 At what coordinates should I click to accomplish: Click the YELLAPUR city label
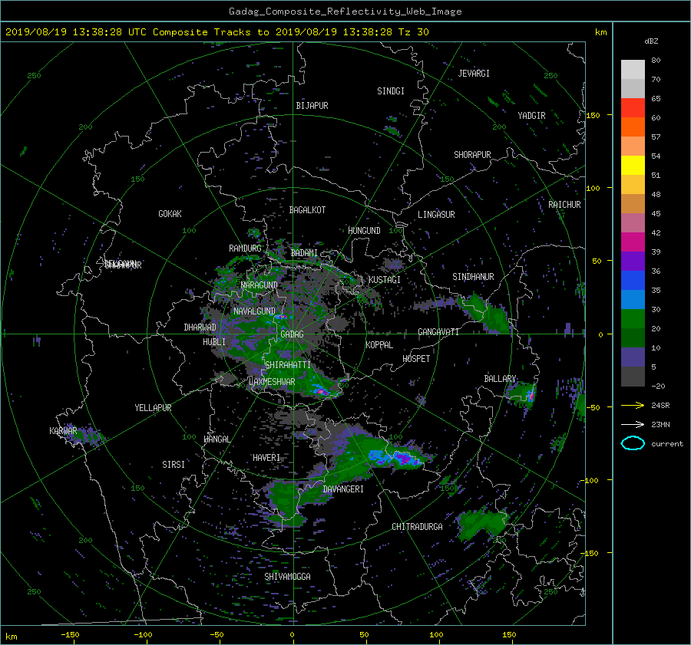point(153,408)
